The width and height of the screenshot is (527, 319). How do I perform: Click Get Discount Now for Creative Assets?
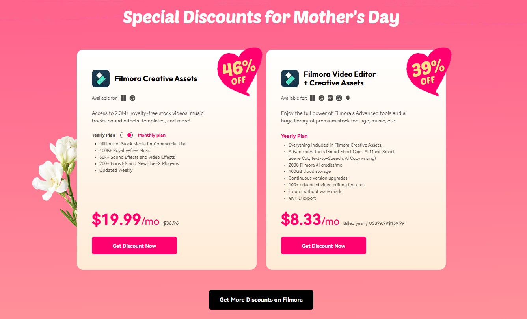click(134, 246)
